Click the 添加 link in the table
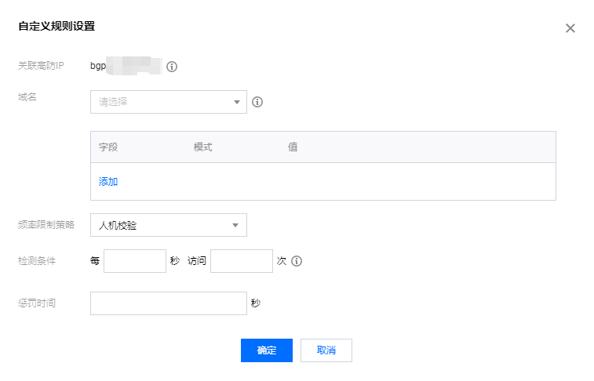Screen dimensions: 594x381 108,182
